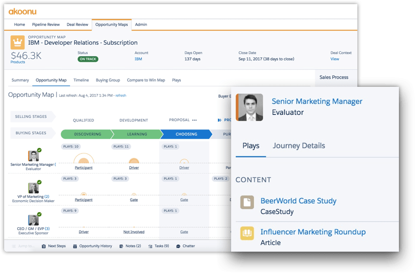This screenshot has width=415, height=274.
Task: Click the Notes (2) icon
Action: [121, 246]
